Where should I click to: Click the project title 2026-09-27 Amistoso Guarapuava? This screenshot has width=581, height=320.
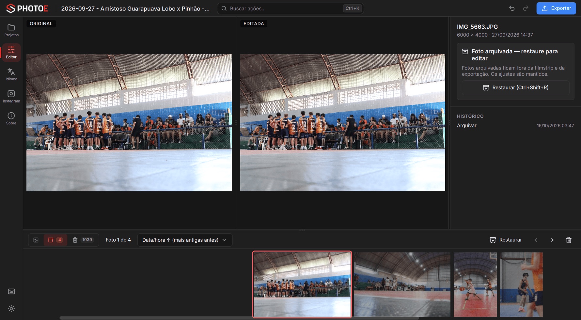(135, 8)
